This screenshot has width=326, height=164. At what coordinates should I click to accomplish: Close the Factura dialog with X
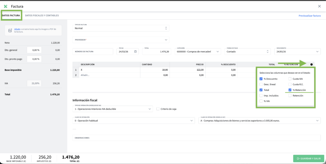coord(320,6)
